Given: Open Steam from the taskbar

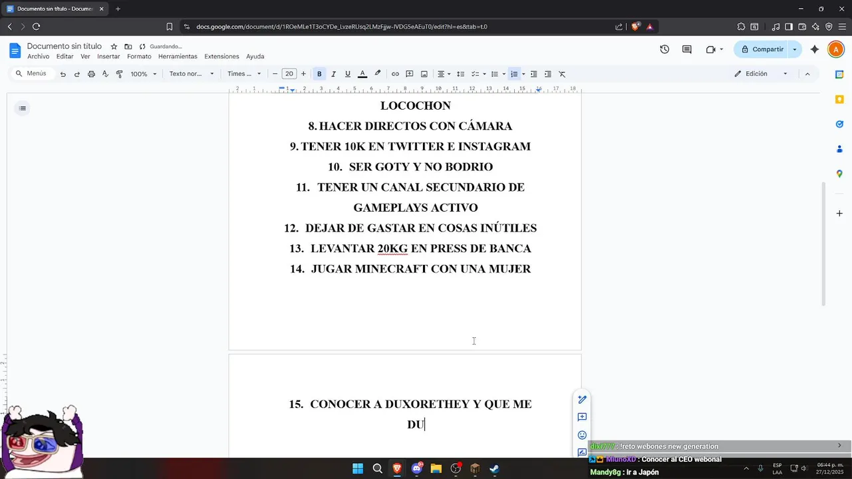Looking at the screenshot, I should (494, 468).
